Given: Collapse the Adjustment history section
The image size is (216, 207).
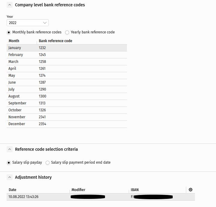Looking at the screenshot, I should tap(10, 177).
